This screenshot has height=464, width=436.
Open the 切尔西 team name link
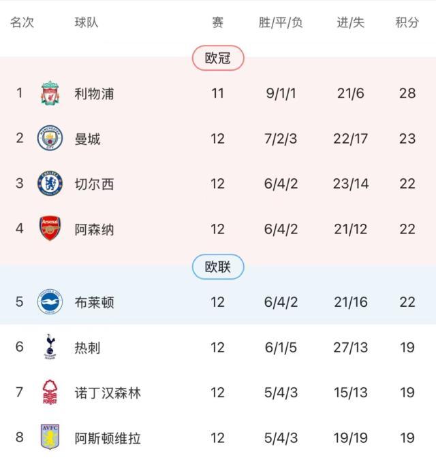(94, 184)
